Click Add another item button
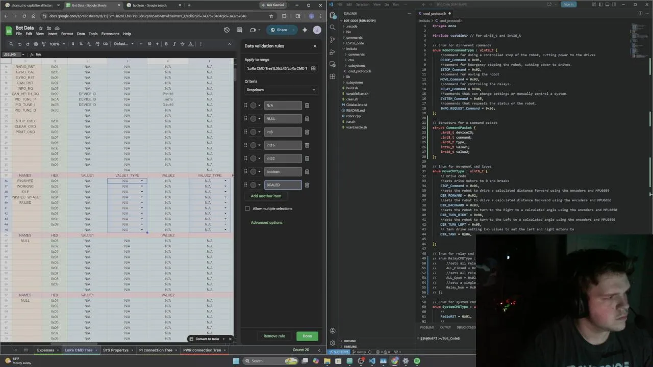653x367 pixels. [x=266, y=196]
